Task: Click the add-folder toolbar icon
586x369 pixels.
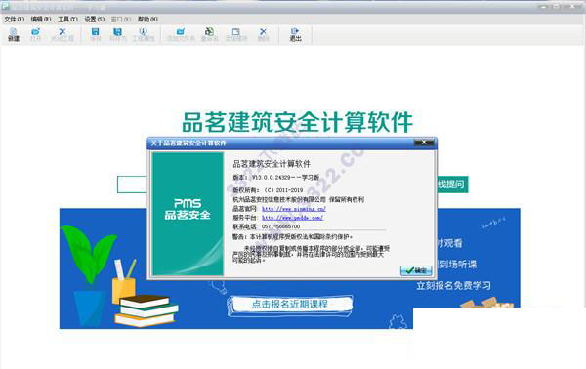Action: [x=181, y=34]
